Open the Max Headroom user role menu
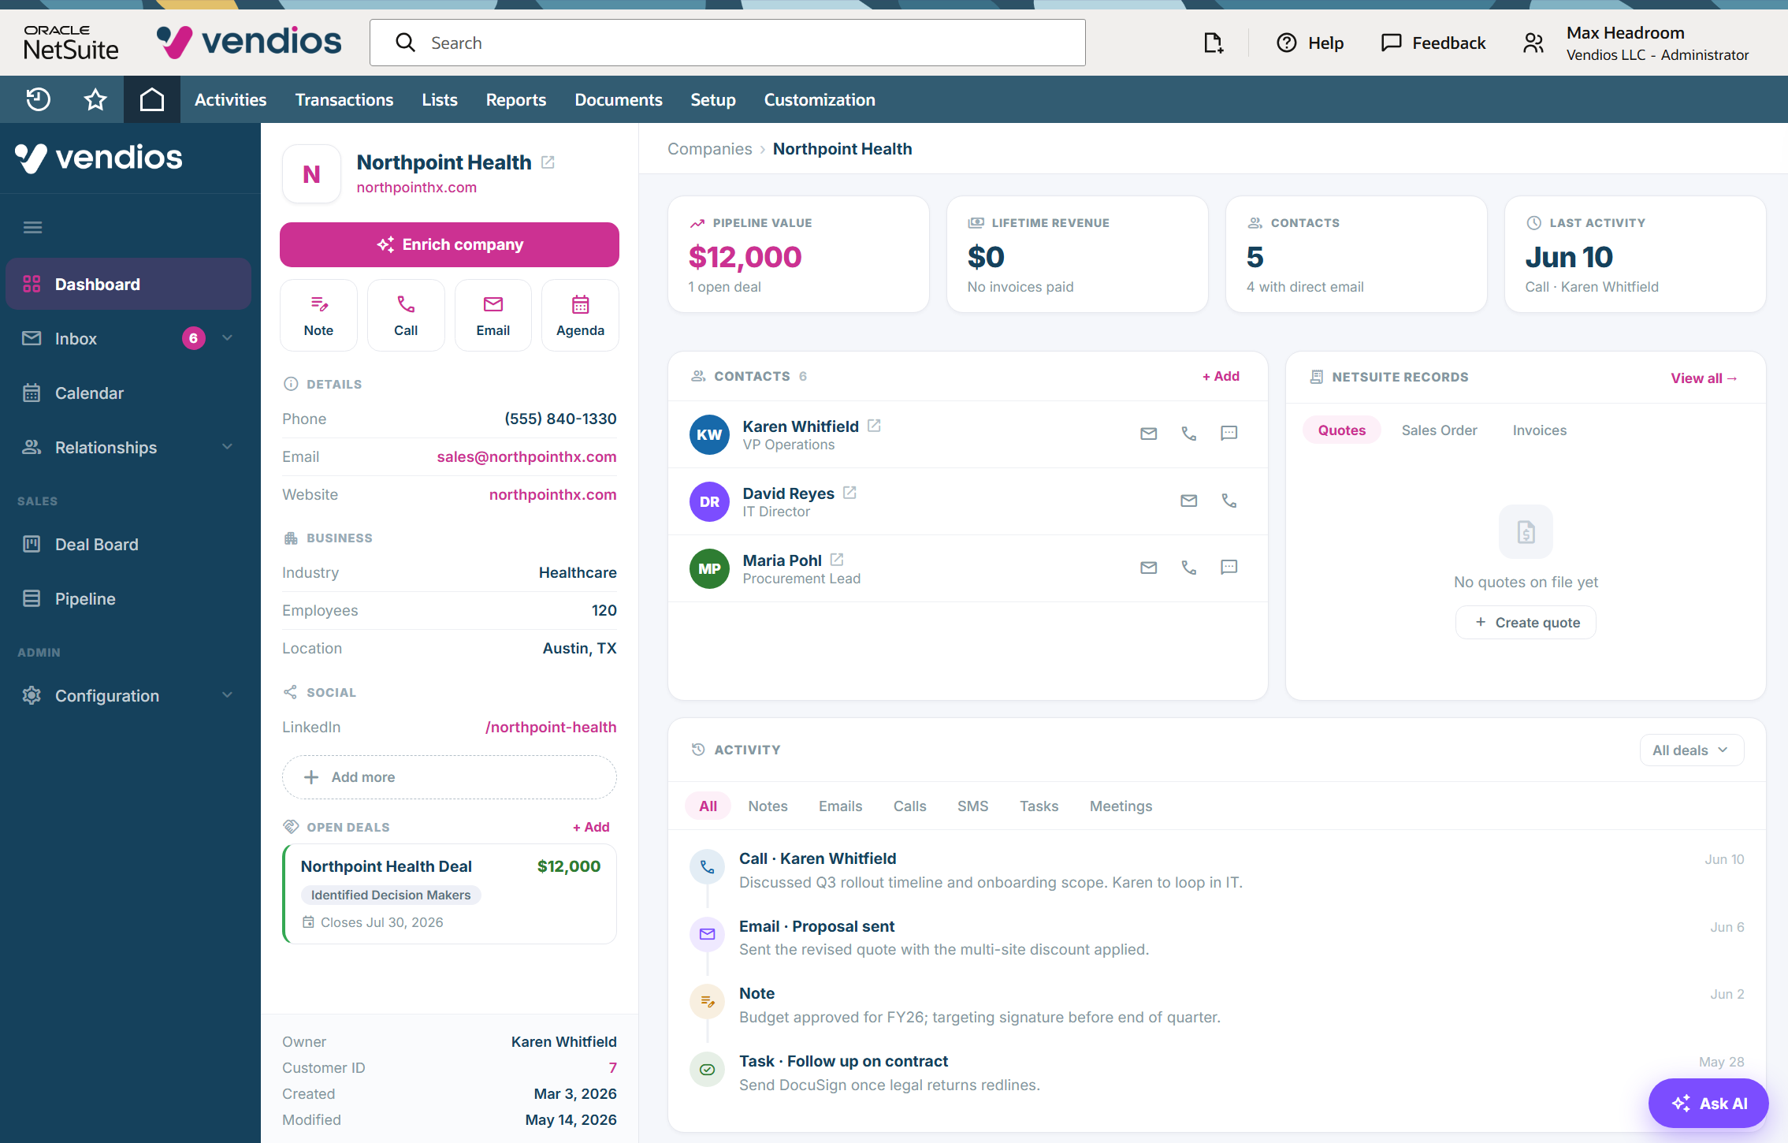This screenshot has width=1788, height=1143. 1636,43
